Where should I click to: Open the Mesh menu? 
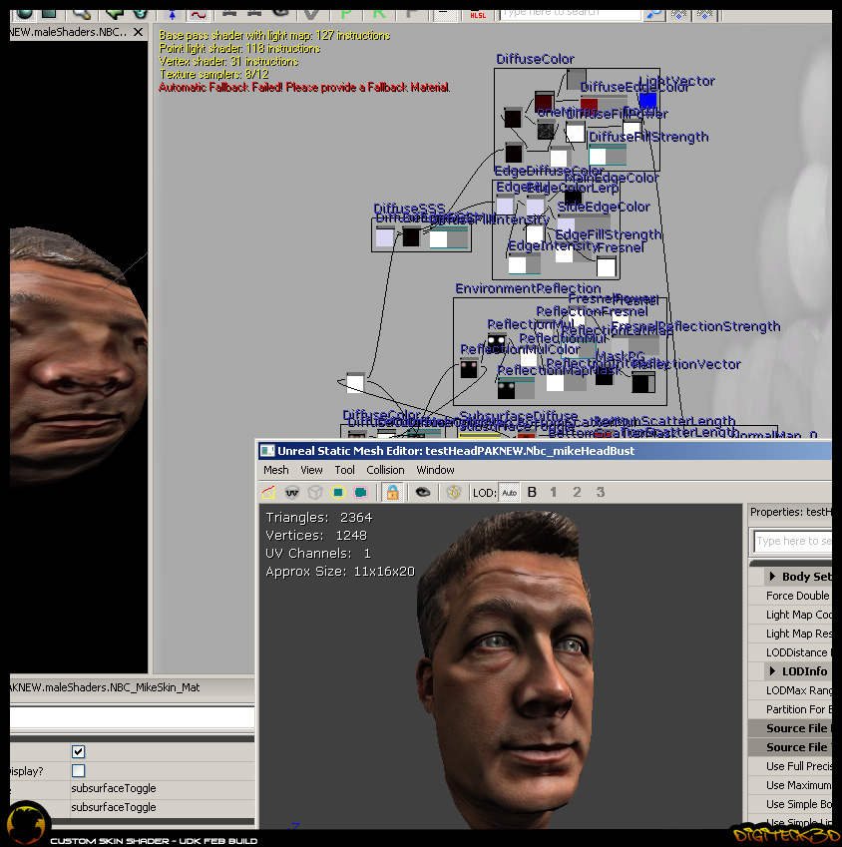(276, 470)
